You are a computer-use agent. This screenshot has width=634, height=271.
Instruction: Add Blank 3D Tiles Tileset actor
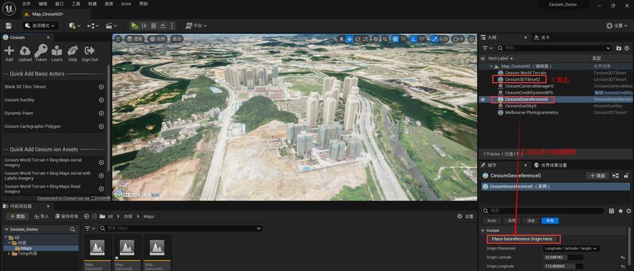point(101,87)
